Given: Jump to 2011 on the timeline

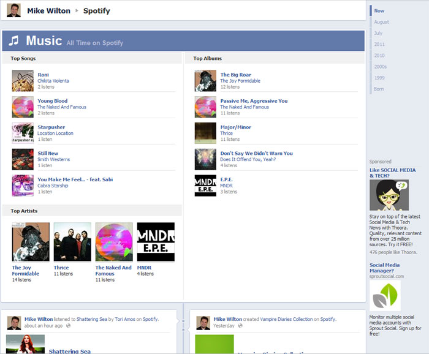Looking at the screenshot, I should click(x=379, y=44).
